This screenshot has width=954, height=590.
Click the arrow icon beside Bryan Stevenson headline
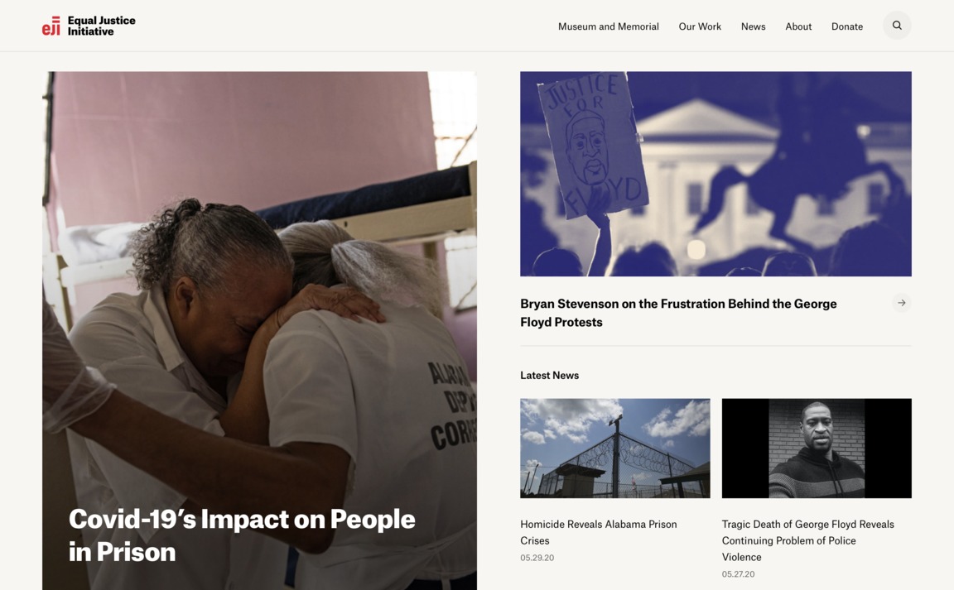902,303
